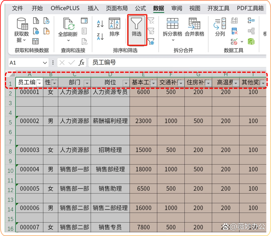The width and height of the screenshot is (271, 236).
Task: Open the 部门 column filter dropdown
Action: pos(87,83)
